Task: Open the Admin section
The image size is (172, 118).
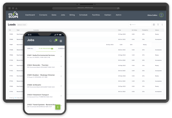Action: 118,15
